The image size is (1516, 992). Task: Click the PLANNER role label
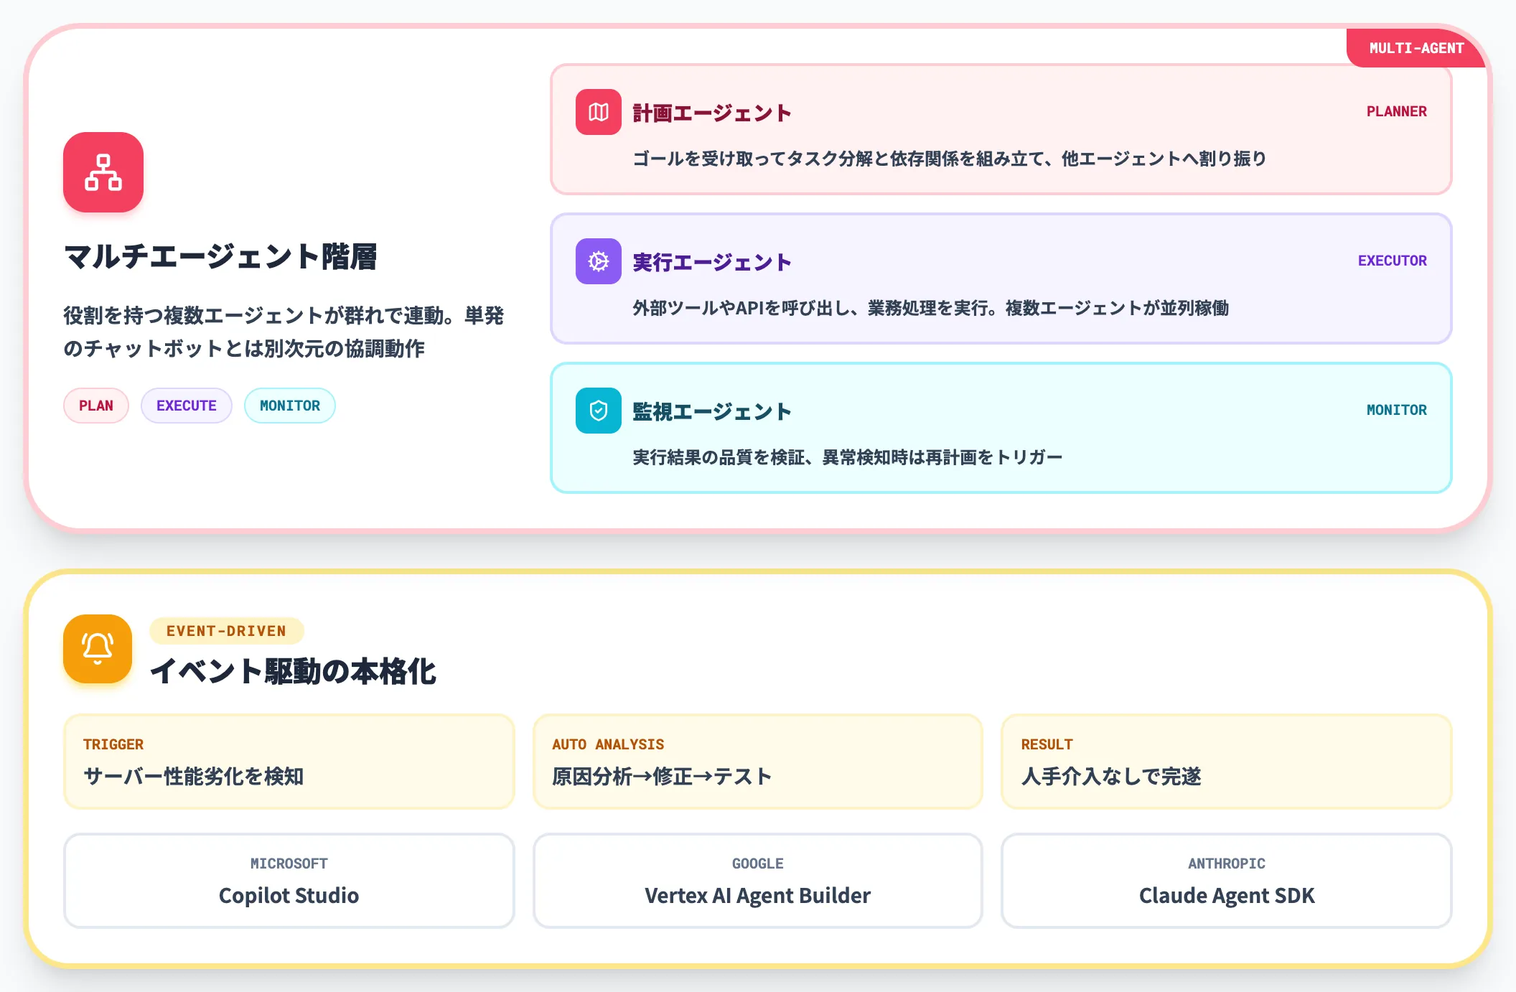tap(1397, 111)
